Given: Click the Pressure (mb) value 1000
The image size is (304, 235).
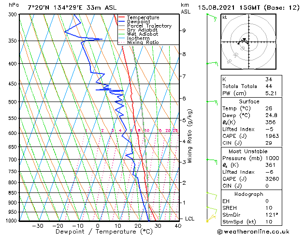Looking at the screenshot, I should (x=272, y=158).
